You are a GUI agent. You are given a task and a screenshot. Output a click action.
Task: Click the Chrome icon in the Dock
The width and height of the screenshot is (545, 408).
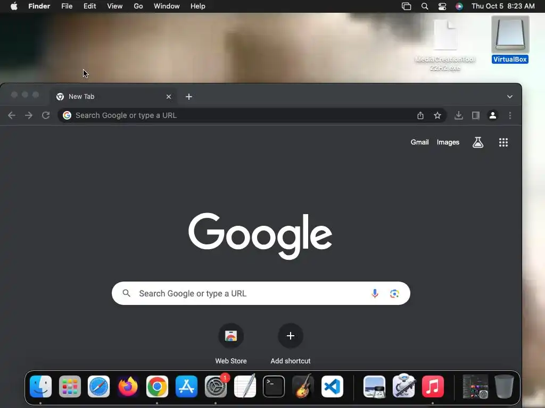[x=157, y=387]
